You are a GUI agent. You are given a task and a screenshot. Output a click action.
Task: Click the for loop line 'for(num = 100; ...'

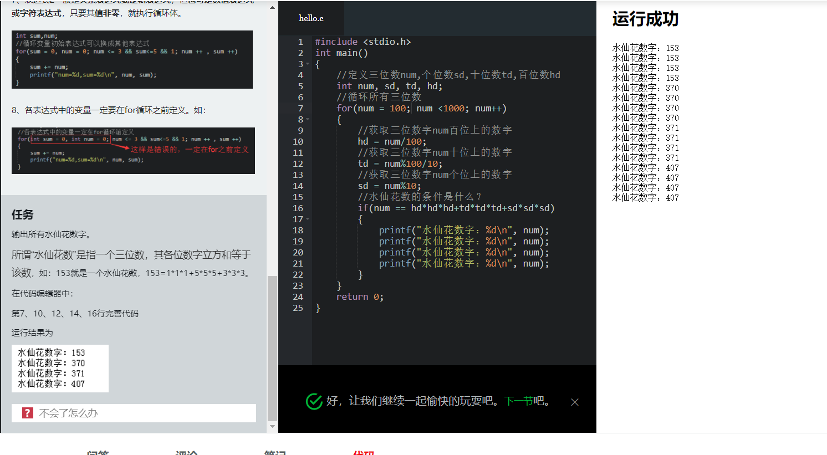[421, 108]
